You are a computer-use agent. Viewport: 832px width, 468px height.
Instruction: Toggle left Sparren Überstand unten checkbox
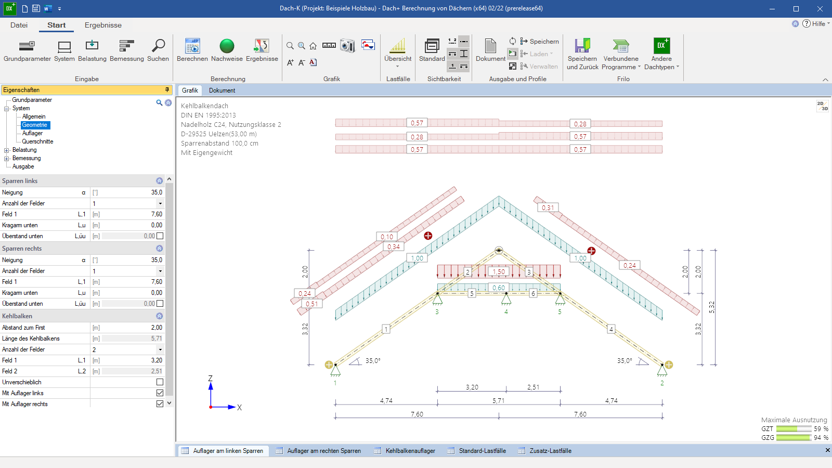[x=160, y=236]
